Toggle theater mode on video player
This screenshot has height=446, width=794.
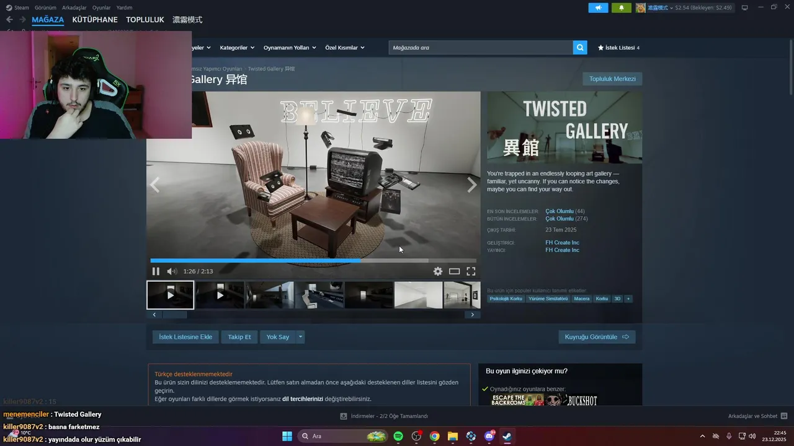click(x=454, y=271)
